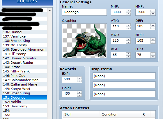Select enemy 140:Steroided Abominom

(x=25, y=49)
